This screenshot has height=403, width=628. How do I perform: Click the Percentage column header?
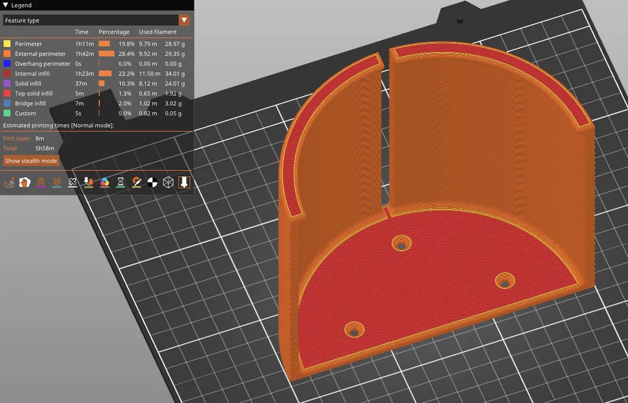click(114, 32)
